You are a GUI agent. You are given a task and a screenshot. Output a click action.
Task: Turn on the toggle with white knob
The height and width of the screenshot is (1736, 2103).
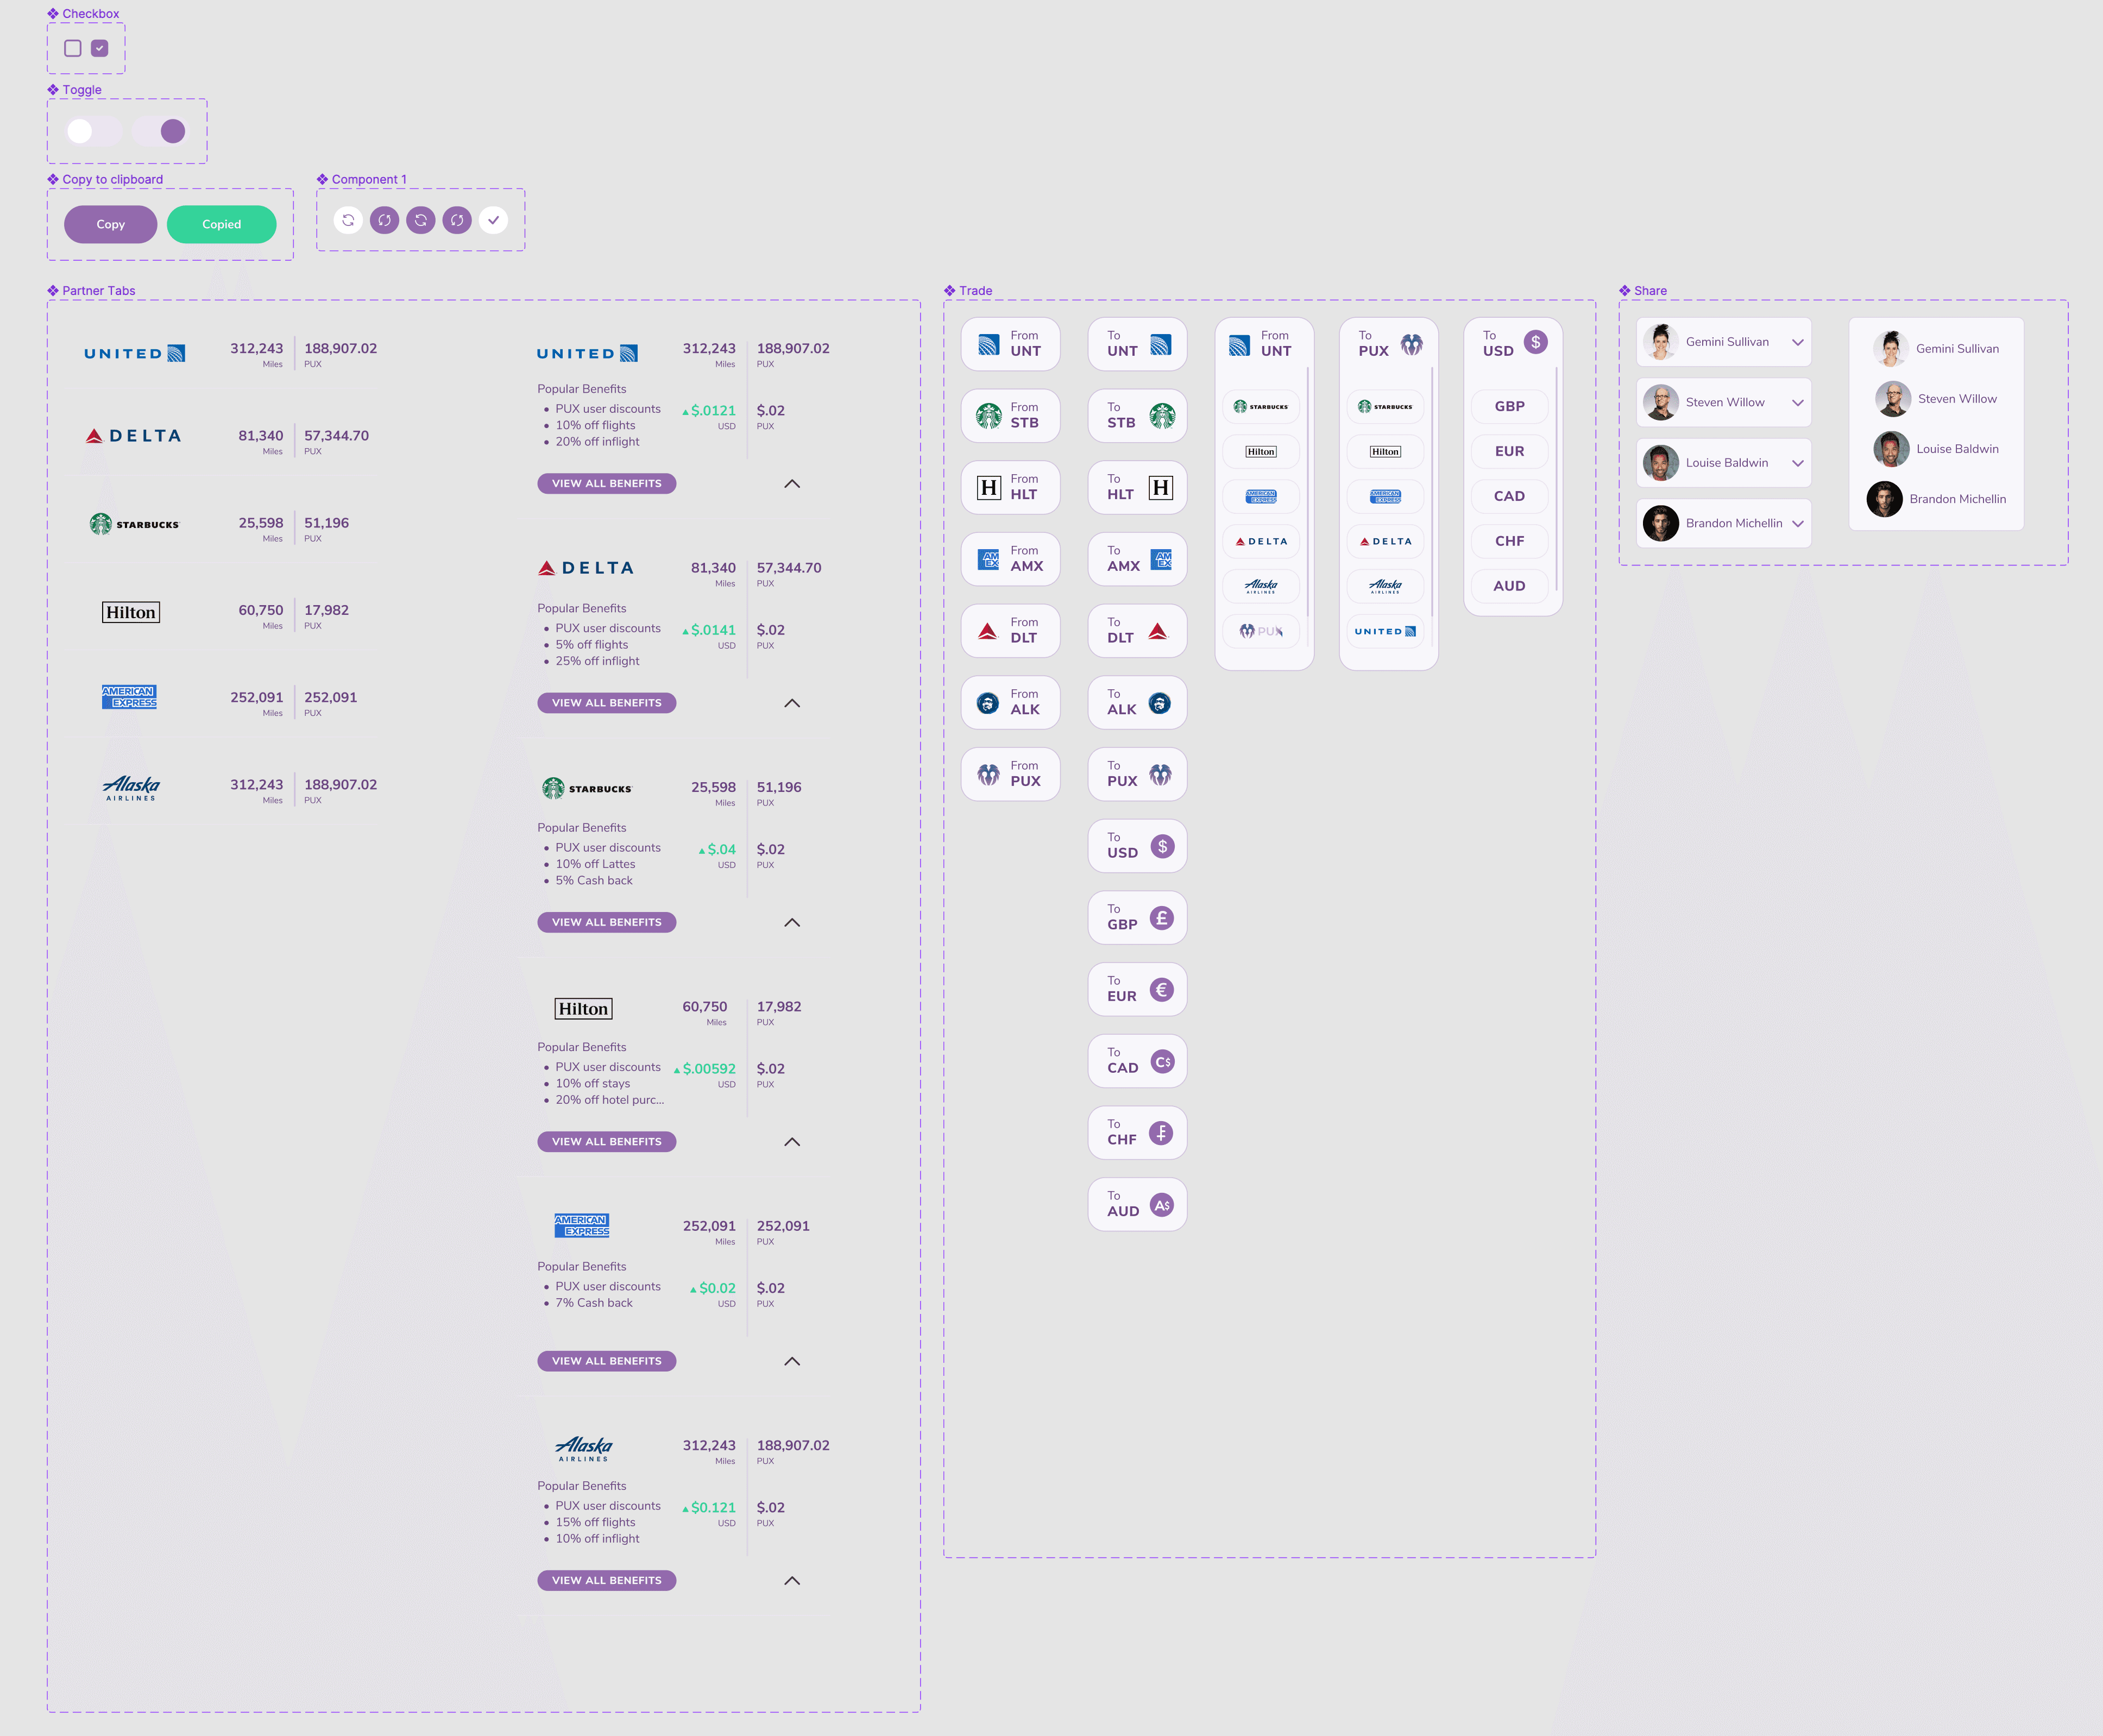coord(93,131)
